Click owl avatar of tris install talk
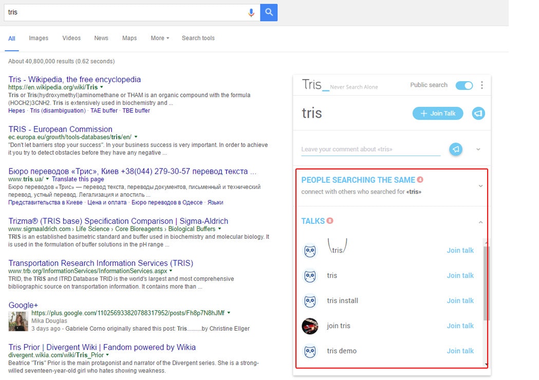Viewport: 539px width, 380px height. point(310,301)
